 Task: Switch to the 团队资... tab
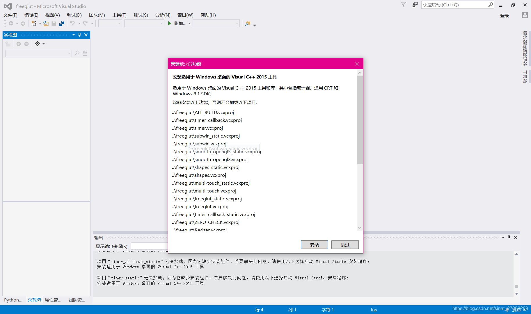click(x=77, y=300)
